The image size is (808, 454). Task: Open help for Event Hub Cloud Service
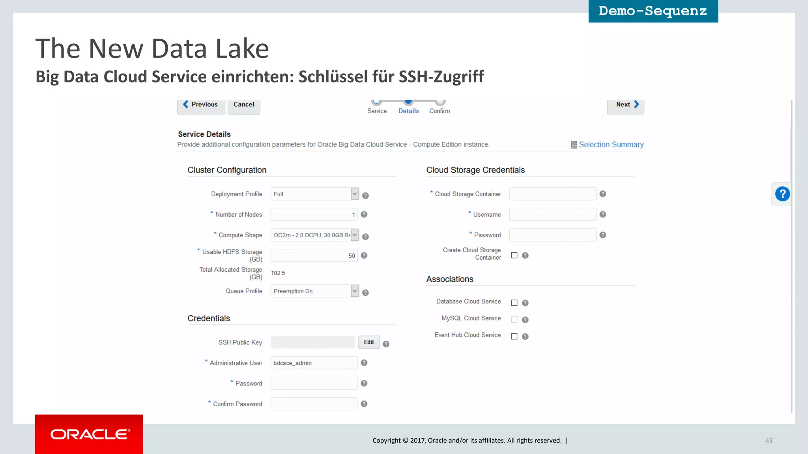[525, 337]
